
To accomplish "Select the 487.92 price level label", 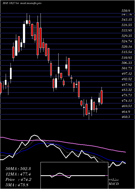I will 126,85.
